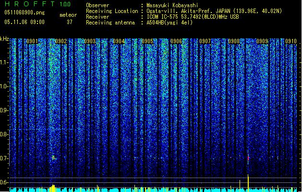Click the antenna value A504HB(yagi 4el)

click(169, 23)
